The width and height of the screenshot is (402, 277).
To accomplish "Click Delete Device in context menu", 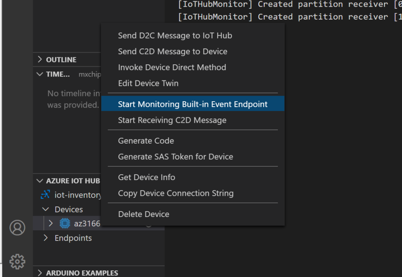I will [x=144, y=214].
